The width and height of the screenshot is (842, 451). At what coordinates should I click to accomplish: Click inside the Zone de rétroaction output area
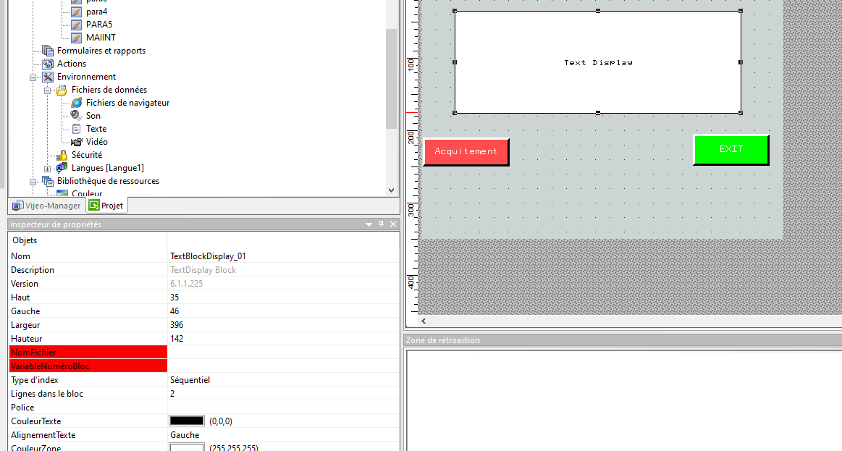[x=625, y=400]
